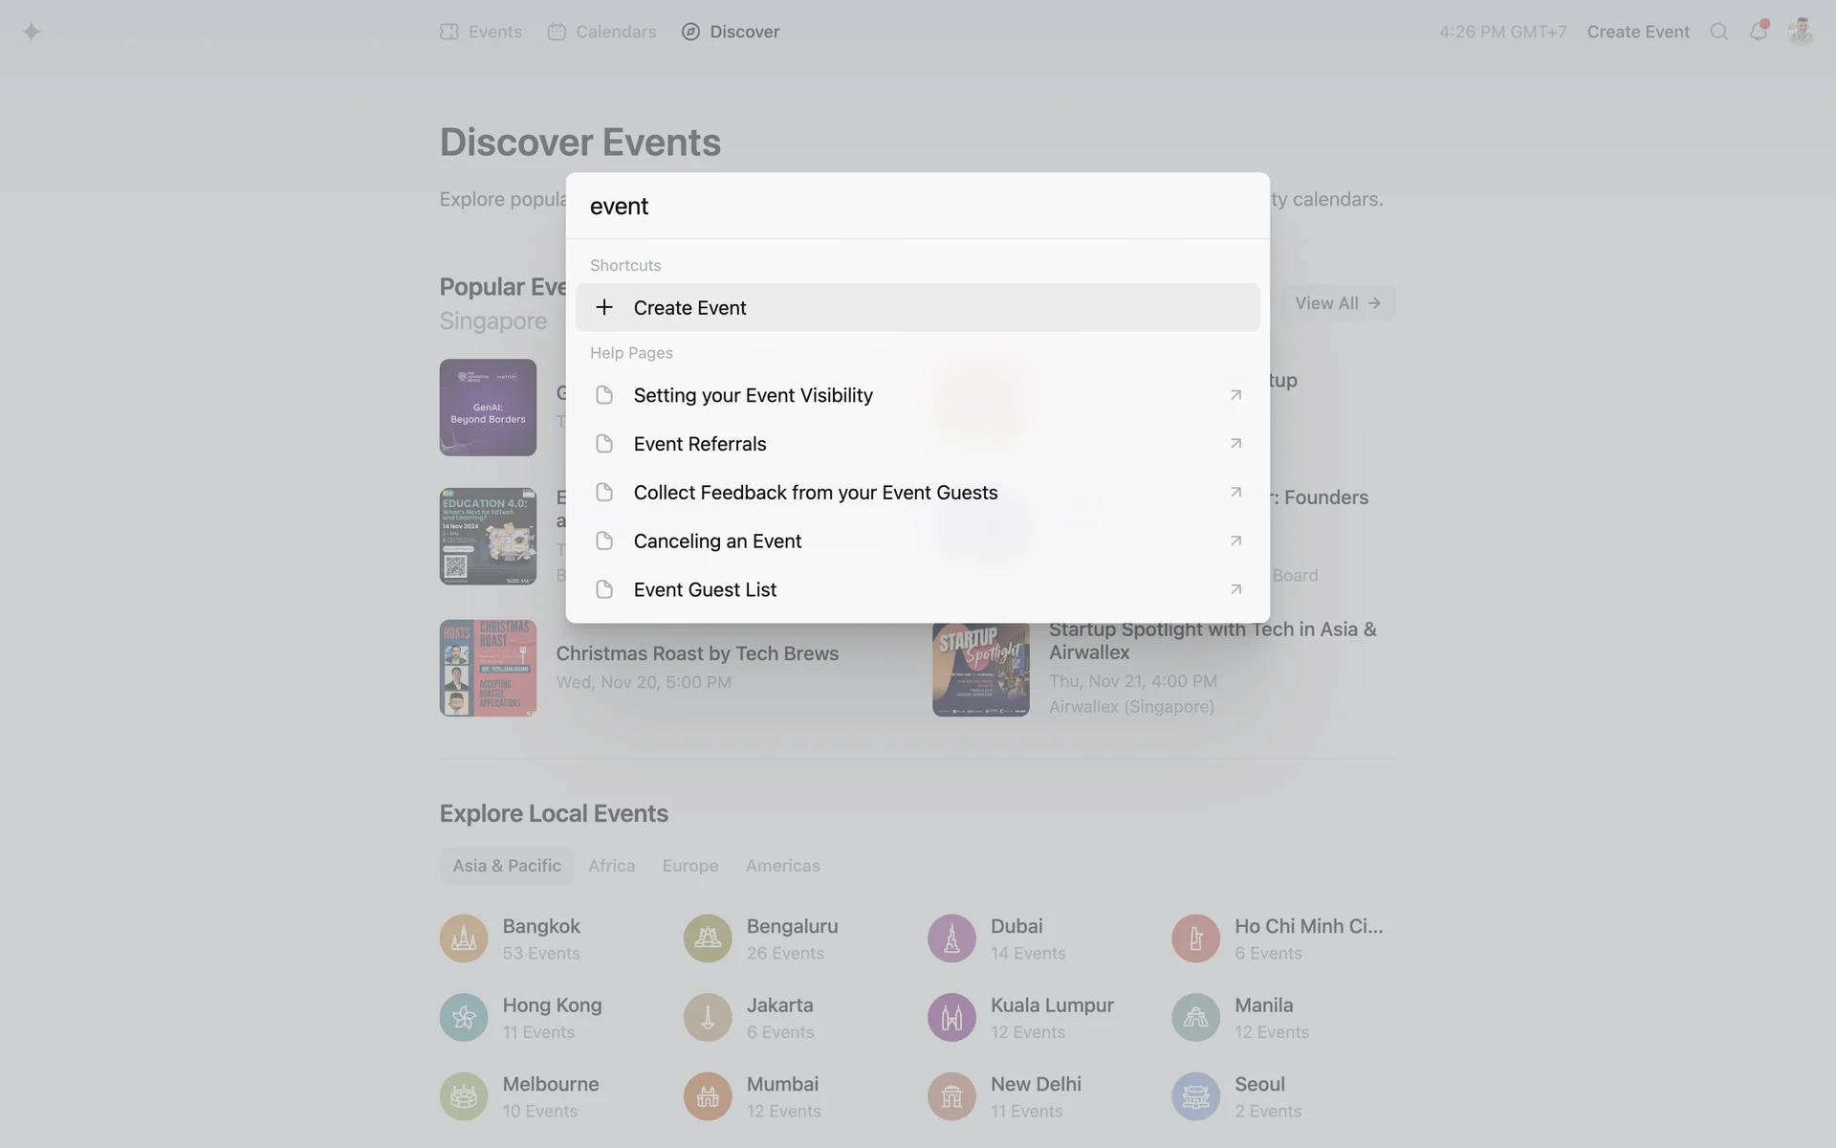Open Setting your Event Visibility help page
This screenshot has height=1148, width=1836.
pyautogui.click(x=753, y=395)
